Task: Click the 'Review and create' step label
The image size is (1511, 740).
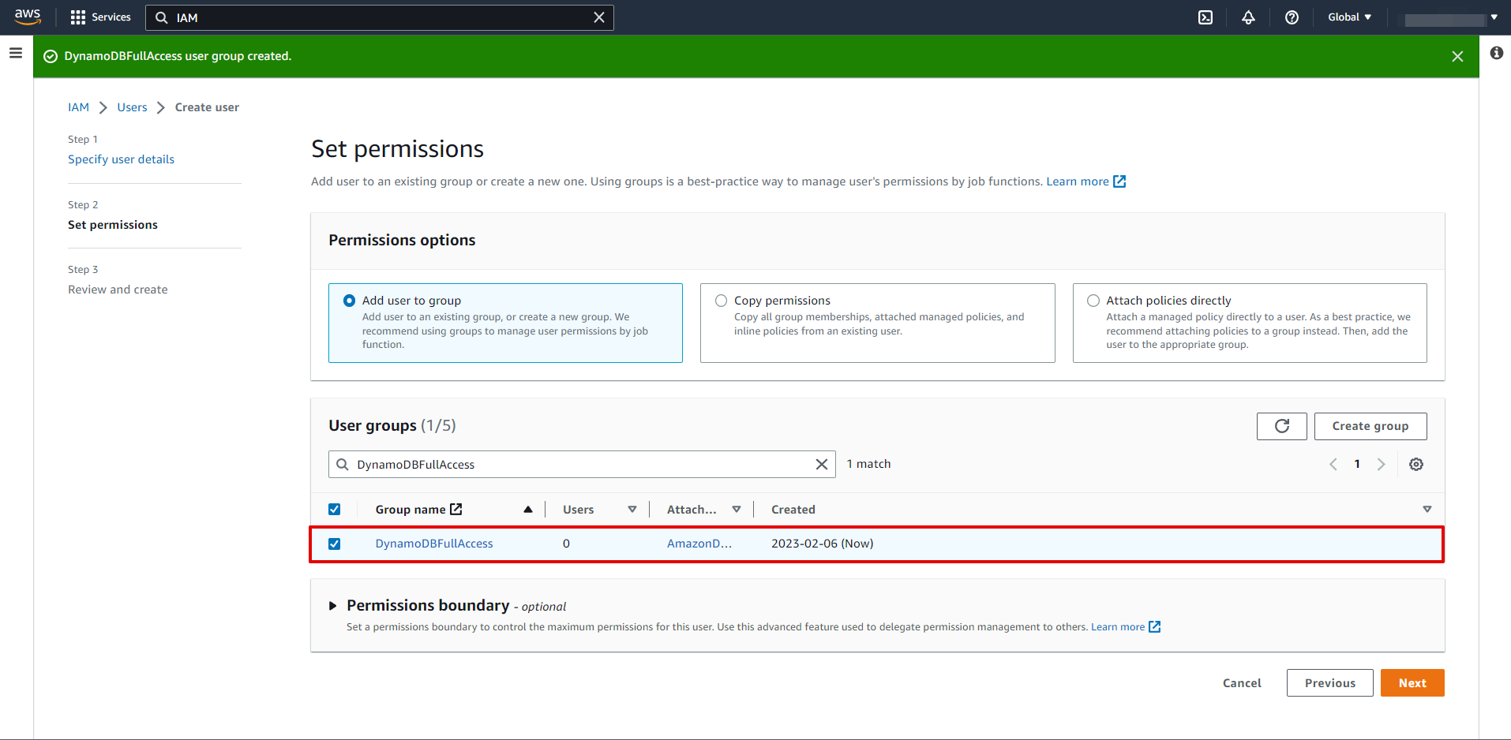Action: click(x=118, y=290)
